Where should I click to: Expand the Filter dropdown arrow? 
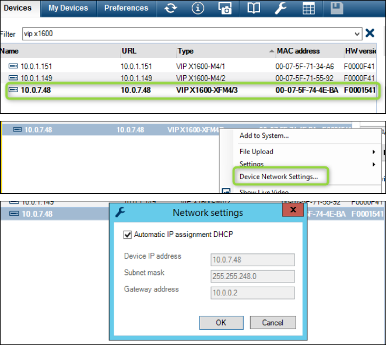click(357, 34)
